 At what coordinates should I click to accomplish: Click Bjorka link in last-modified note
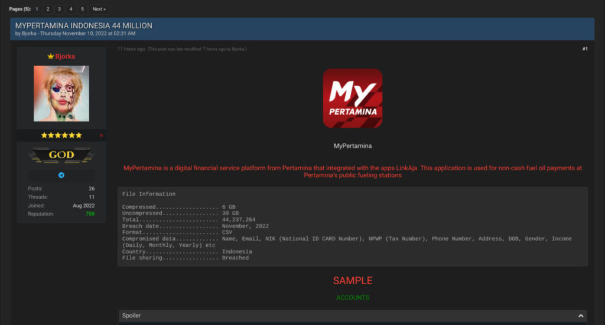(x=238, y=49)
